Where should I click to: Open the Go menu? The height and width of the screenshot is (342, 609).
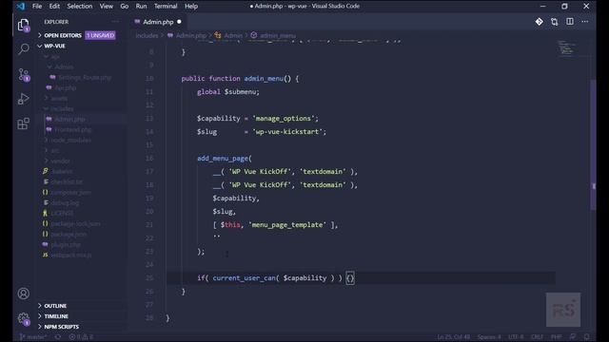pos(125,7)
